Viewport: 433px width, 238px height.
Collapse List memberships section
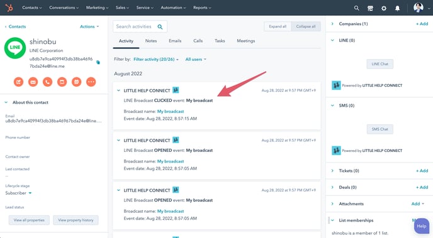coord(332,220)
